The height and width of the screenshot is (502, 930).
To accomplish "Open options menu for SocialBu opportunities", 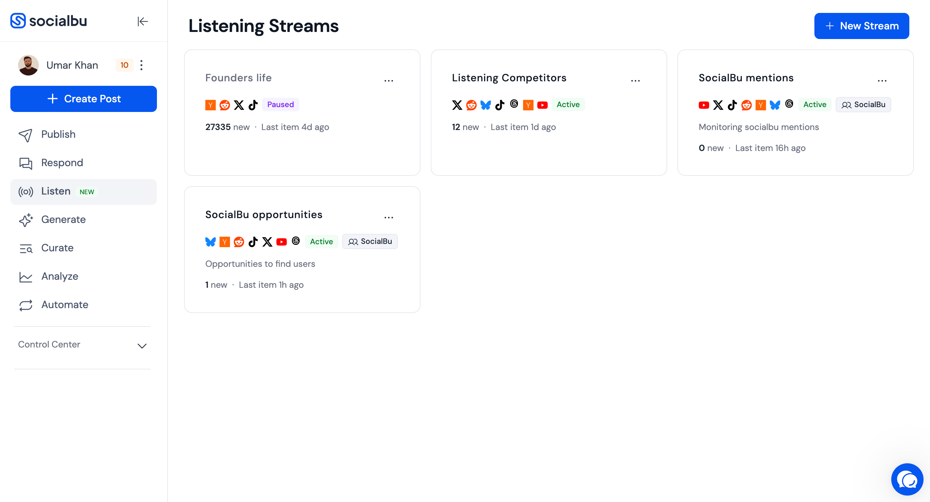I will [x=388, y=217].
